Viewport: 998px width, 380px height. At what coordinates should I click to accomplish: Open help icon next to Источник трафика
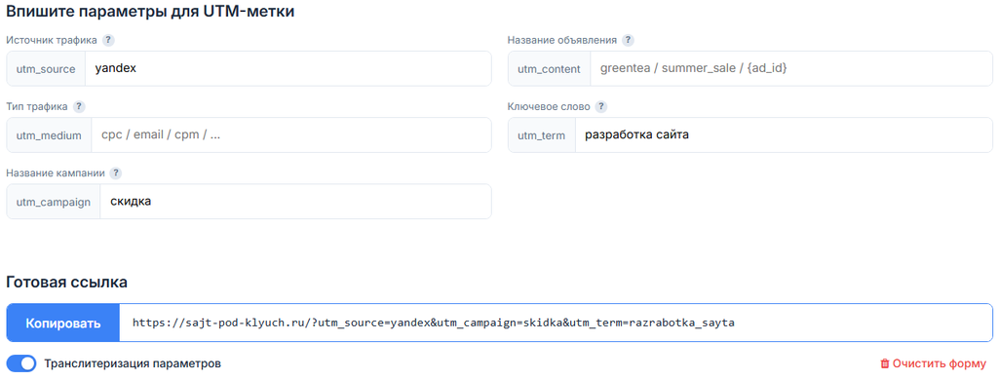point(108,40)
